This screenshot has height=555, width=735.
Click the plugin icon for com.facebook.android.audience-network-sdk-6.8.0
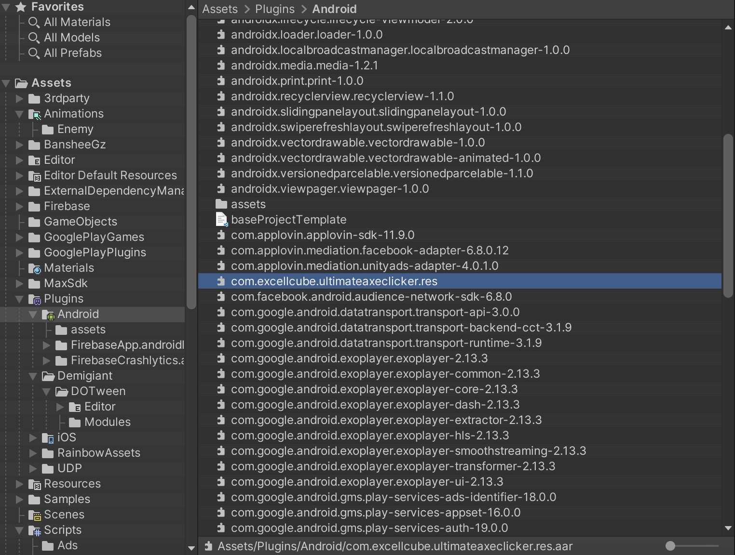(221, 297)
